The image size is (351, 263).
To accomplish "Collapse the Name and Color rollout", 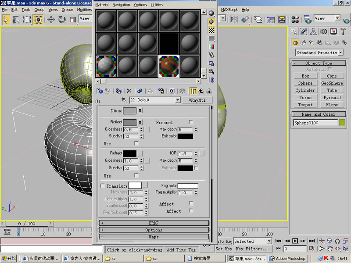I will pos(319,114).
